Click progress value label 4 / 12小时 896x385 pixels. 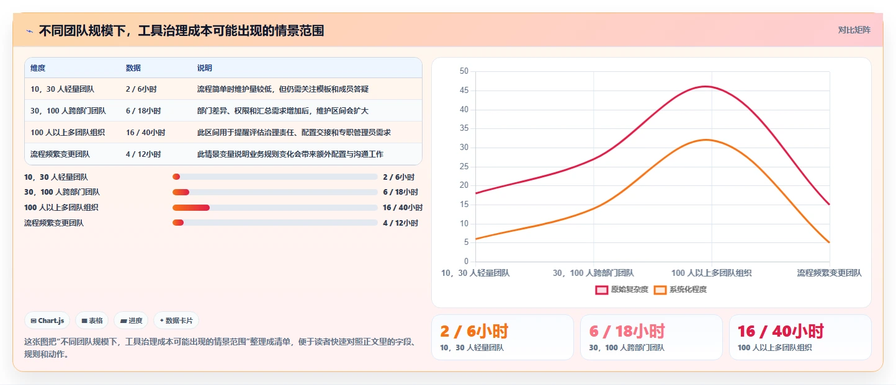(x=401, y=223)
